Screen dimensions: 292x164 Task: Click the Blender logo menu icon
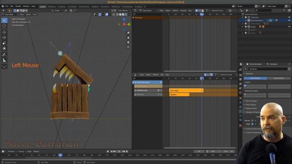[3, 6]
